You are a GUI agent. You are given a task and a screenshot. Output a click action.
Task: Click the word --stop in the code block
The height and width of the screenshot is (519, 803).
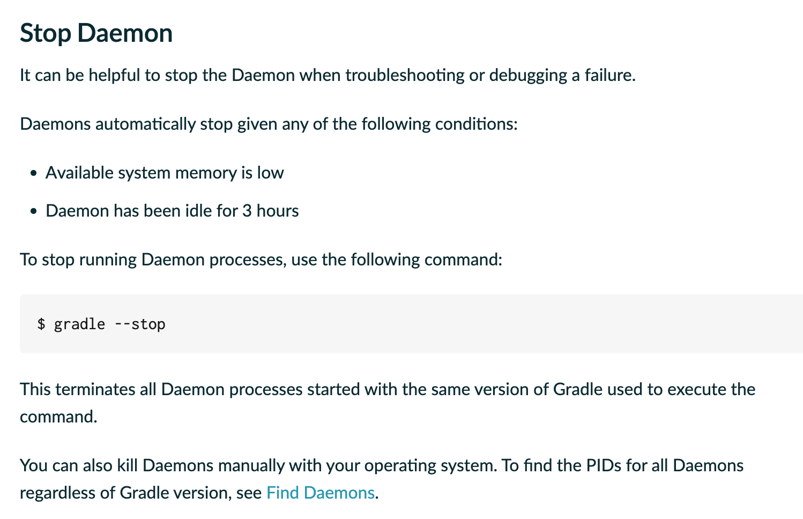140,324
